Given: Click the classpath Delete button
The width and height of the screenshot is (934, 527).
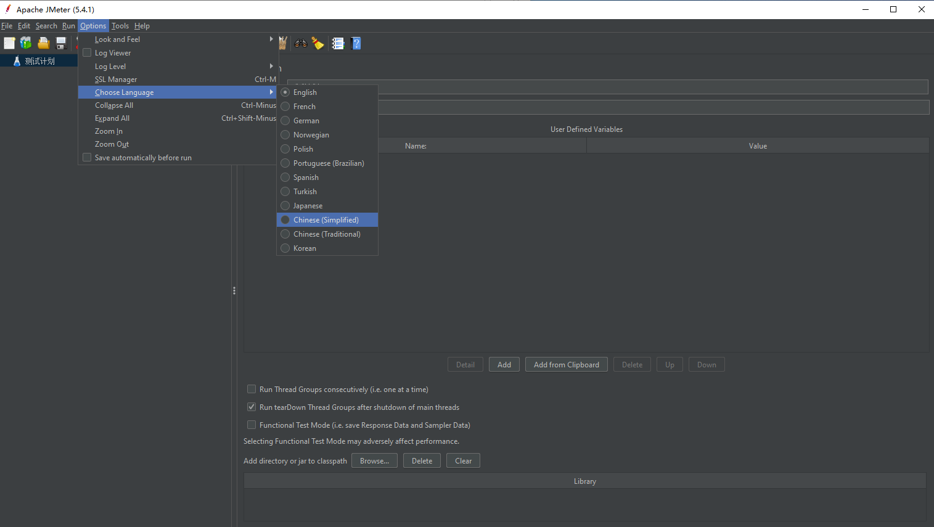Looking at the screenshot, I should pos(422,461).
